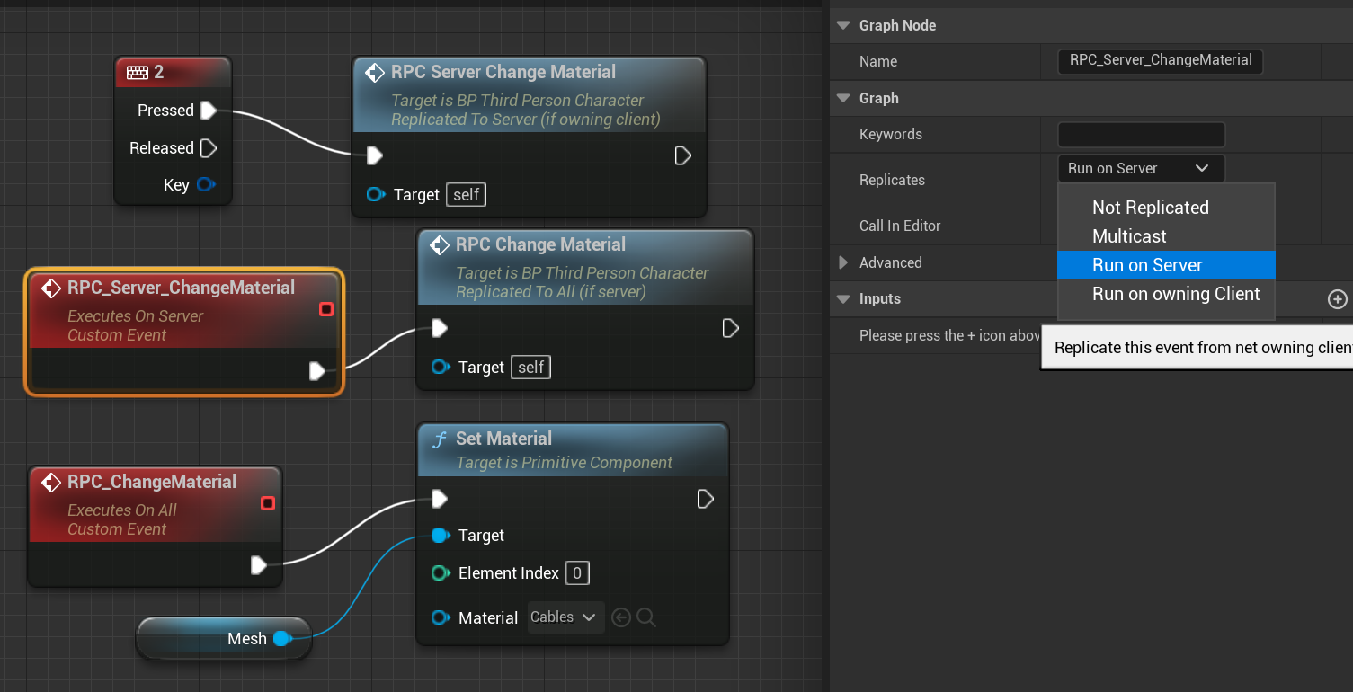Screen dimensions: 1353x692
Task: Click red delegate pin on RPC_ChangeMaterial event
Action: [267, 503]
